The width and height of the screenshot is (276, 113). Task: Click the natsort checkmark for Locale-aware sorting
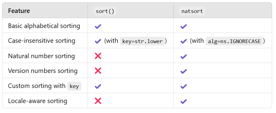pyautogui.click(x=183, y=101)
